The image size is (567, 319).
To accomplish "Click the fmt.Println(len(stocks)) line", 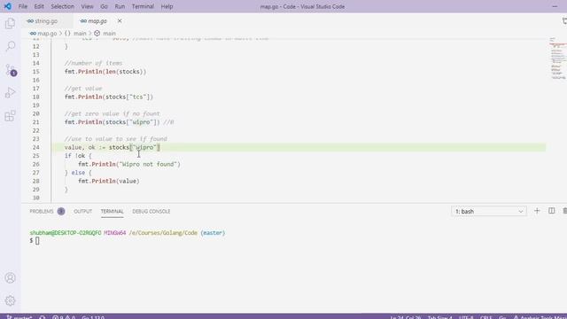I will [x=105, y=72].
